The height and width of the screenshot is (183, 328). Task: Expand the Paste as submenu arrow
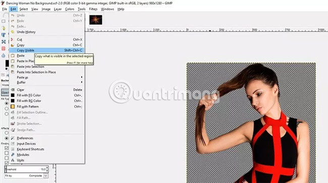click(x=82, y=77)
